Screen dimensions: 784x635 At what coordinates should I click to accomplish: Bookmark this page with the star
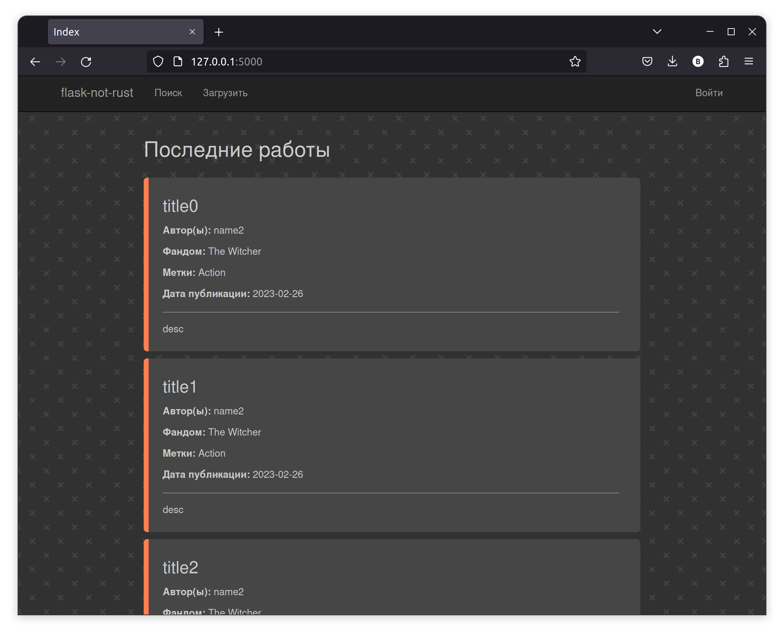coord(574,61)
